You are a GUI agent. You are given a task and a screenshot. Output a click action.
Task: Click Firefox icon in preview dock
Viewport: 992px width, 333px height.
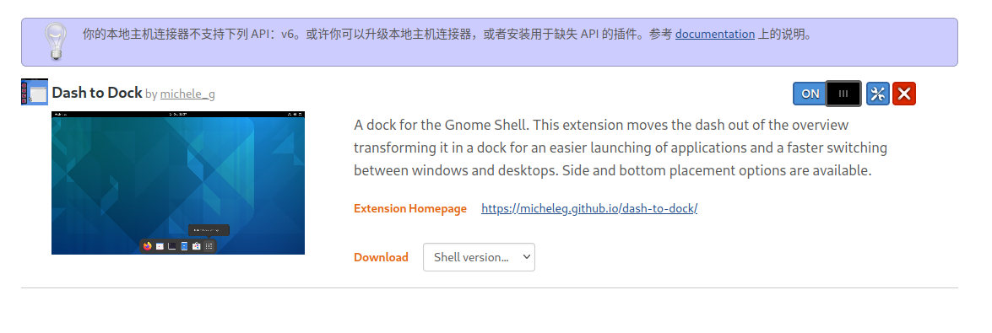click(148, 246)
